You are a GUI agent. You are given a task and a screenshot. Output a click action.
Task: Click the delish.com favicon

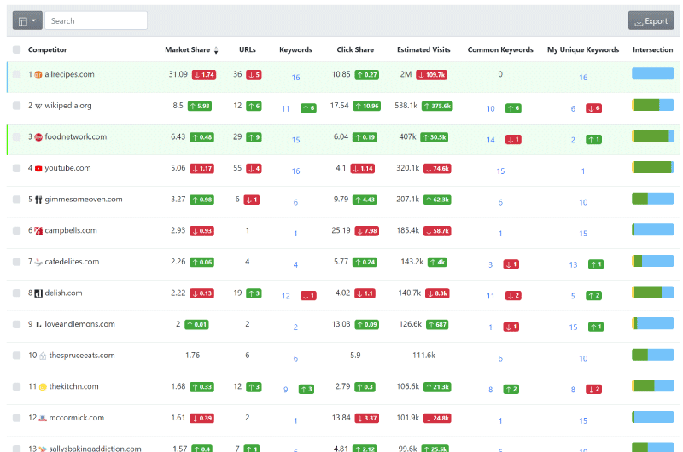(x=38, y=293)
